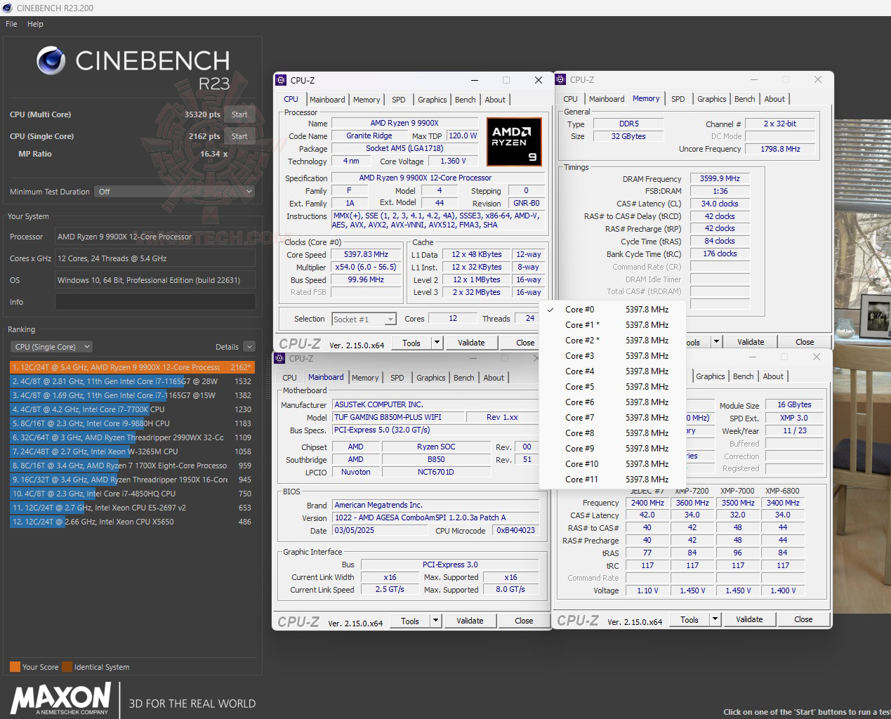Click the Info input field
Screen dimensions: 891x719
tap(155, 302)
